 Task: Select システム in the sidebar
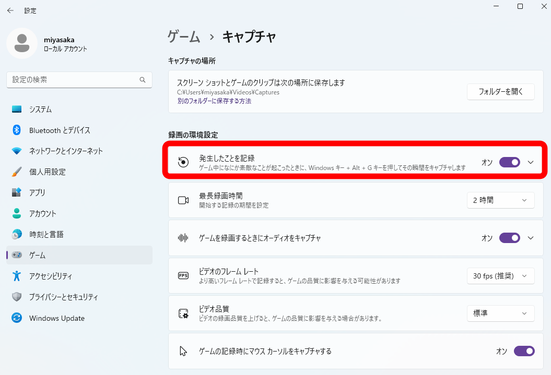(40, 110)
